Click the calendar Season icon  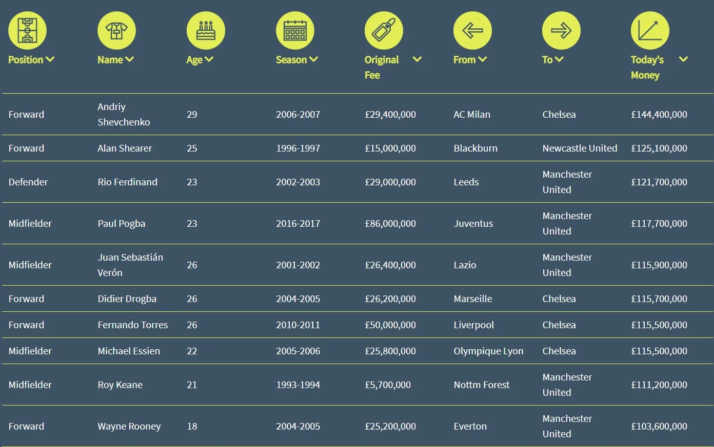coord(295,31)
